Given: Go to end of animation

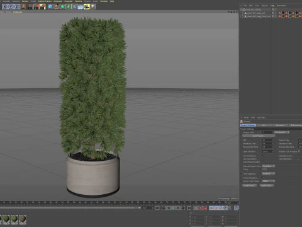Looking at the screenshot, I should 189,208.
